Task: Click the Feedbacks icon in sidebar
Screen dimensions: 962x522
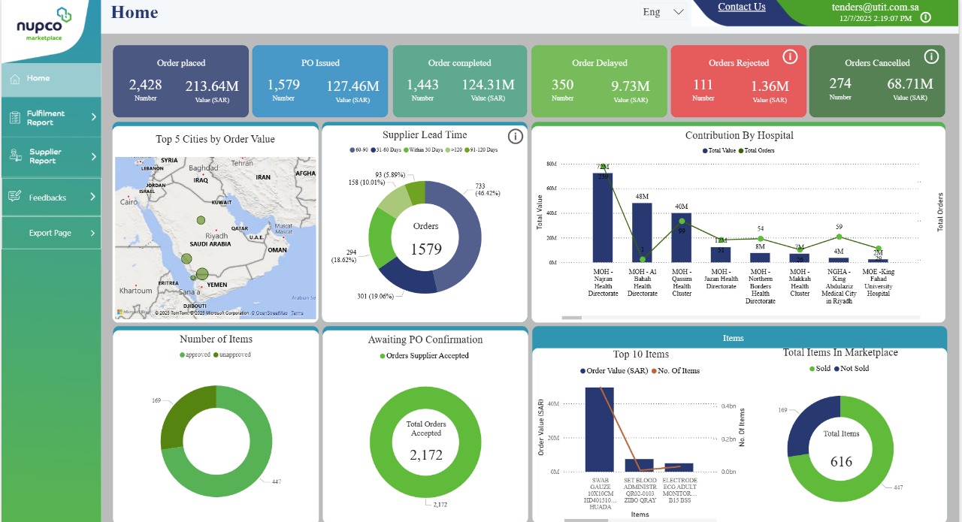Action: coord(14,197)
